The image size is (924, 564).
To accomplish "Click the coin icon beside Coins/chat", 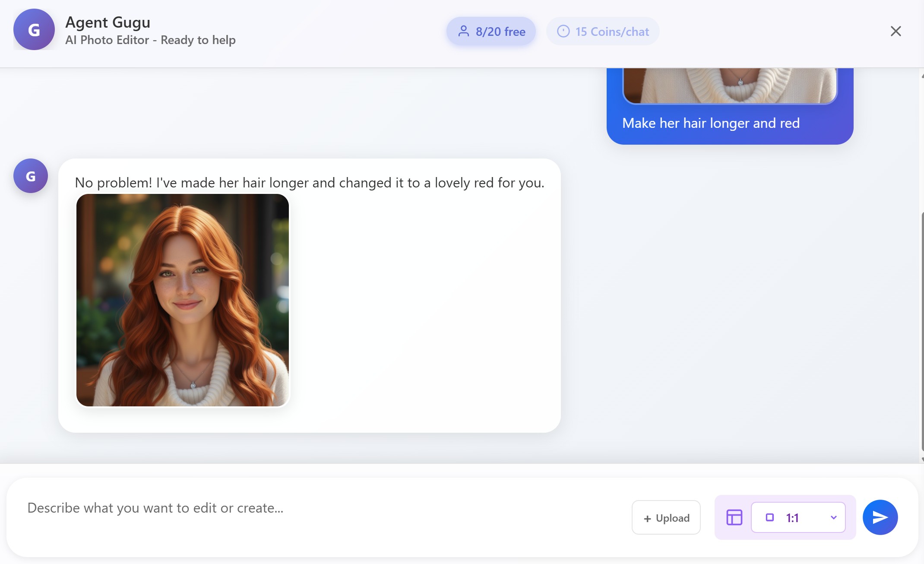I will click(563, 31).
